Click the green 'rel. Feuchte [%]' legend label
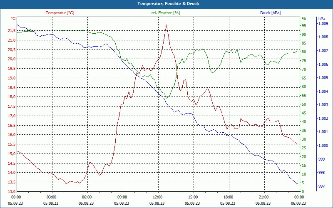The height and width of the screenshot is (208, 333). click(x=165, y=13)
